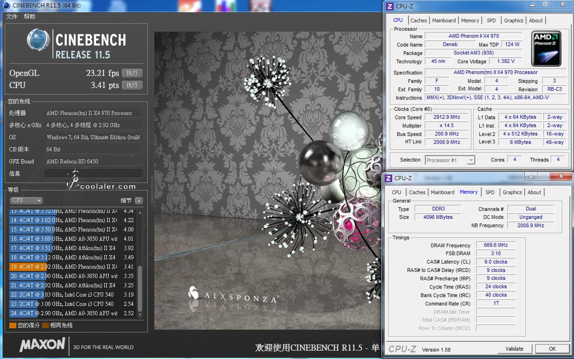Click the Core Voltage value 1.392 V

(x=505, y=61)
